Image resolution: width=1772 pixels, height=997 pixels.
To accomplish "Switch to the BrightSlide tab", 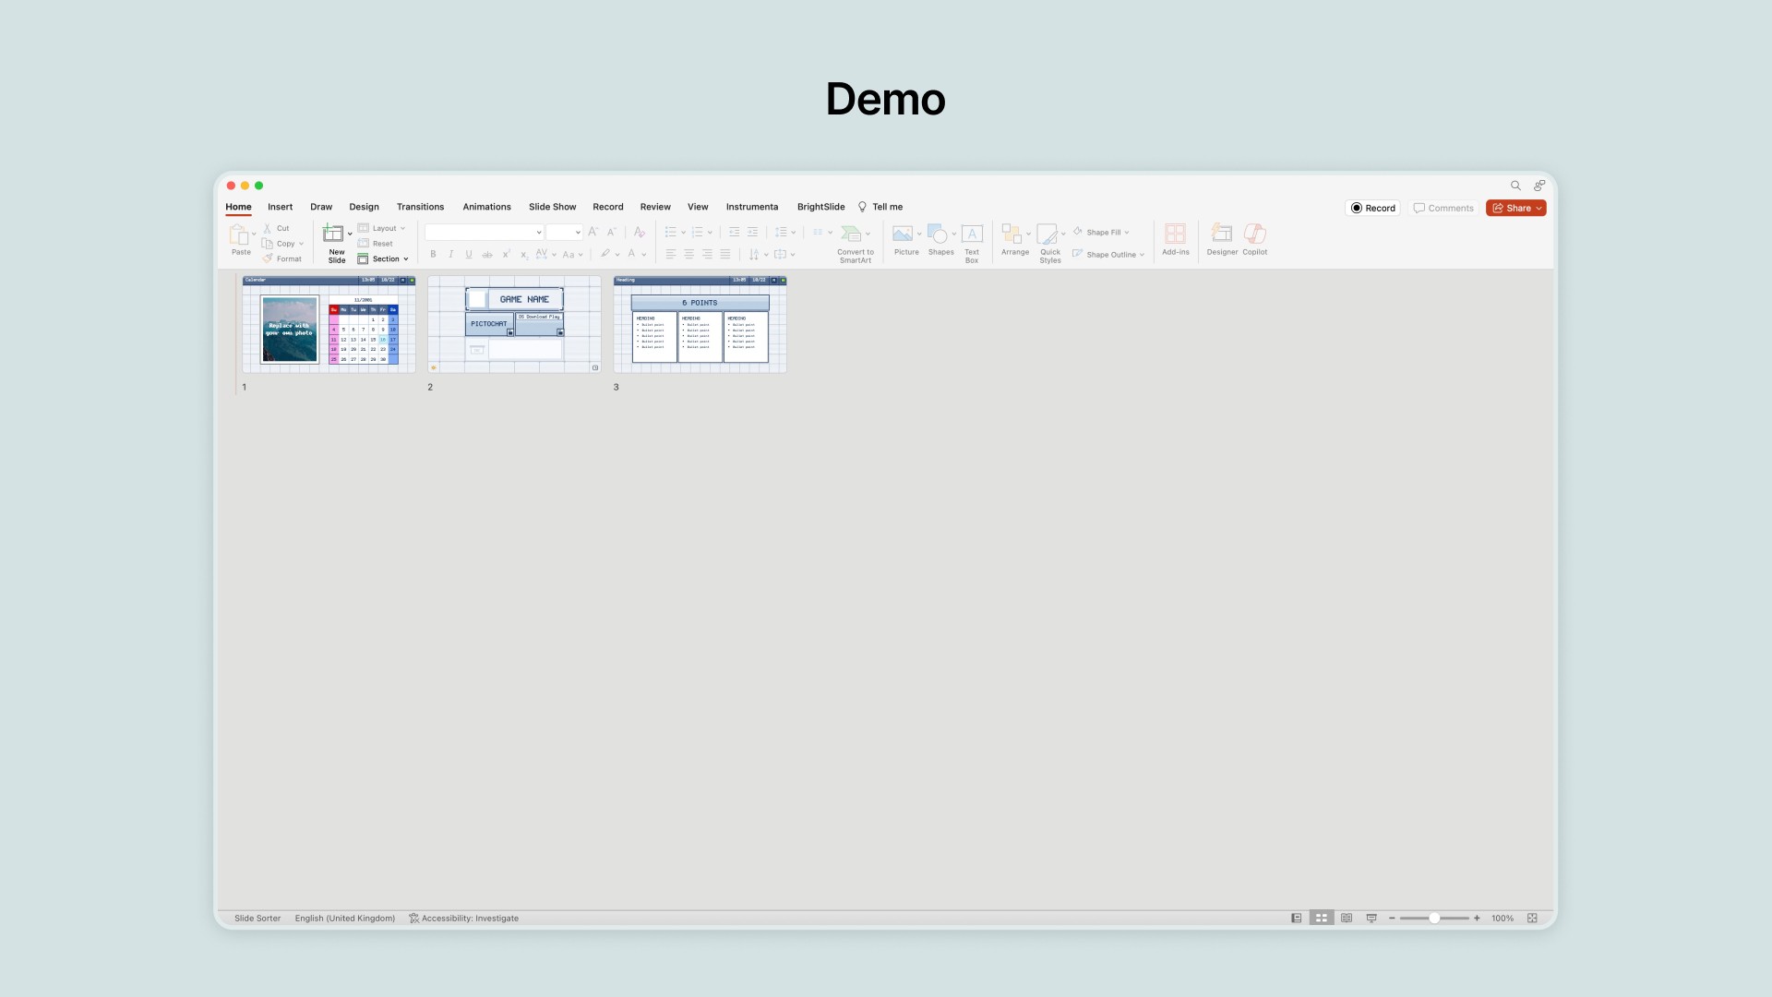I will (x=820, y=207).
